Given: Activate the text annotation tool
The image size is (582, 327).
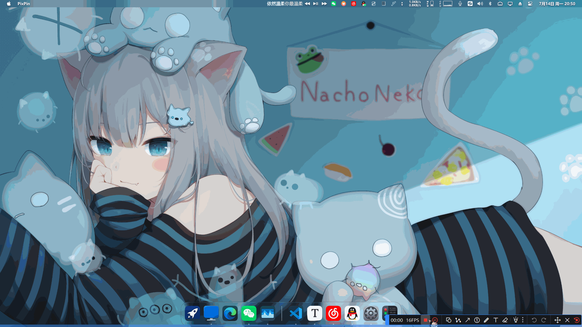Looking at the screenshot, I should pos(496,320).
